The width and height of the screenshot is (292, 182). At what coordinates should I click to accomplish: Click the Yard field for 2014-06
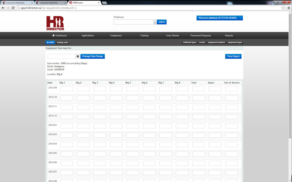point(199,163)
